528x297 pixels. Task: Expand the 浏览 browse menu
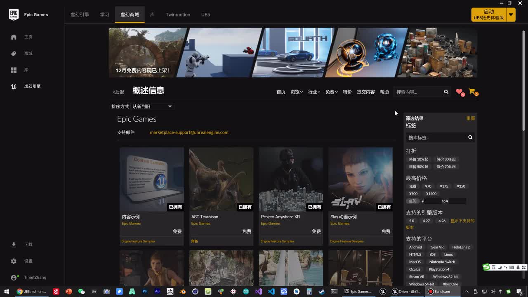tap(297, 92)
